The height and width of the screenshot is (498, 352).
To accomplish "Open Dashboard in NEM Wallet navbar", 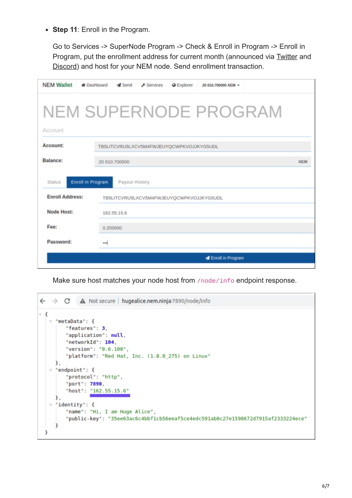I will (95, 85).
